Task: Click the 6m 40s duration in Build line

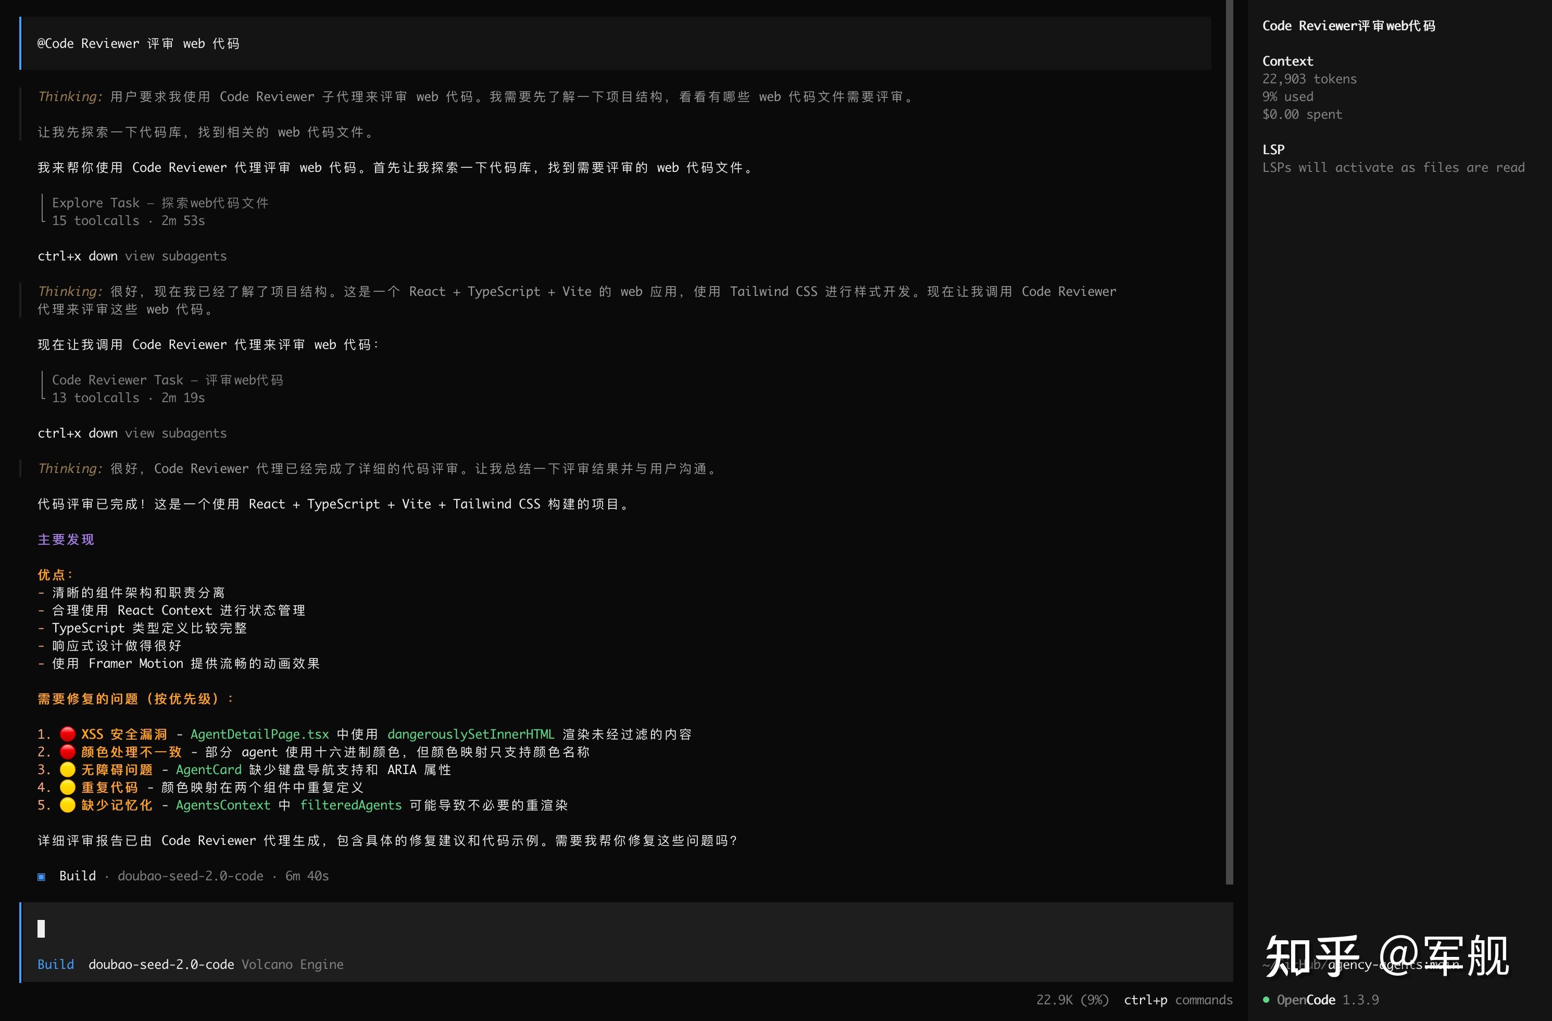Action: click(307, 876)
